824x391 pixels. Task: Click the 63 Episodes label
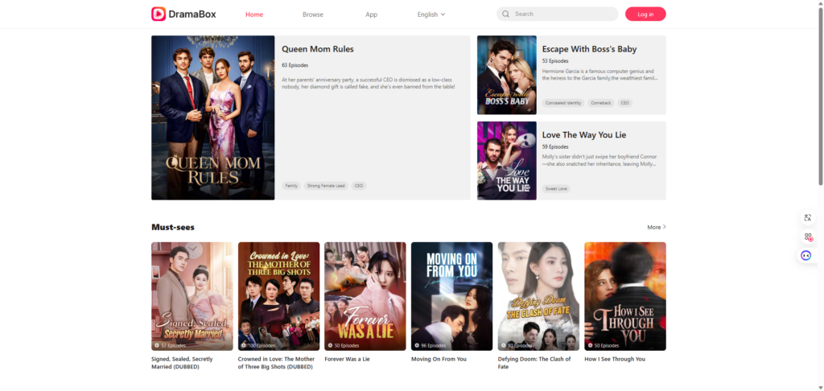[295, 65]
